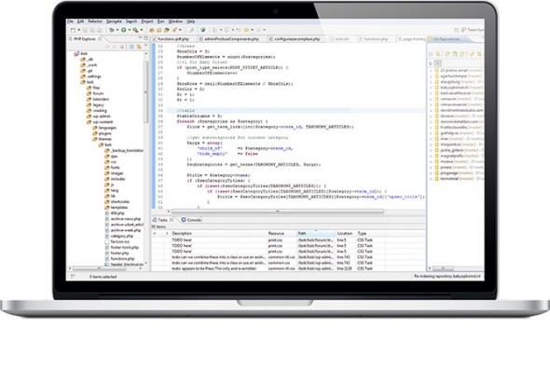Screen dimensions: 550x371
Task: Click the green Run button in the toolbar
Action: coord(123,30)
